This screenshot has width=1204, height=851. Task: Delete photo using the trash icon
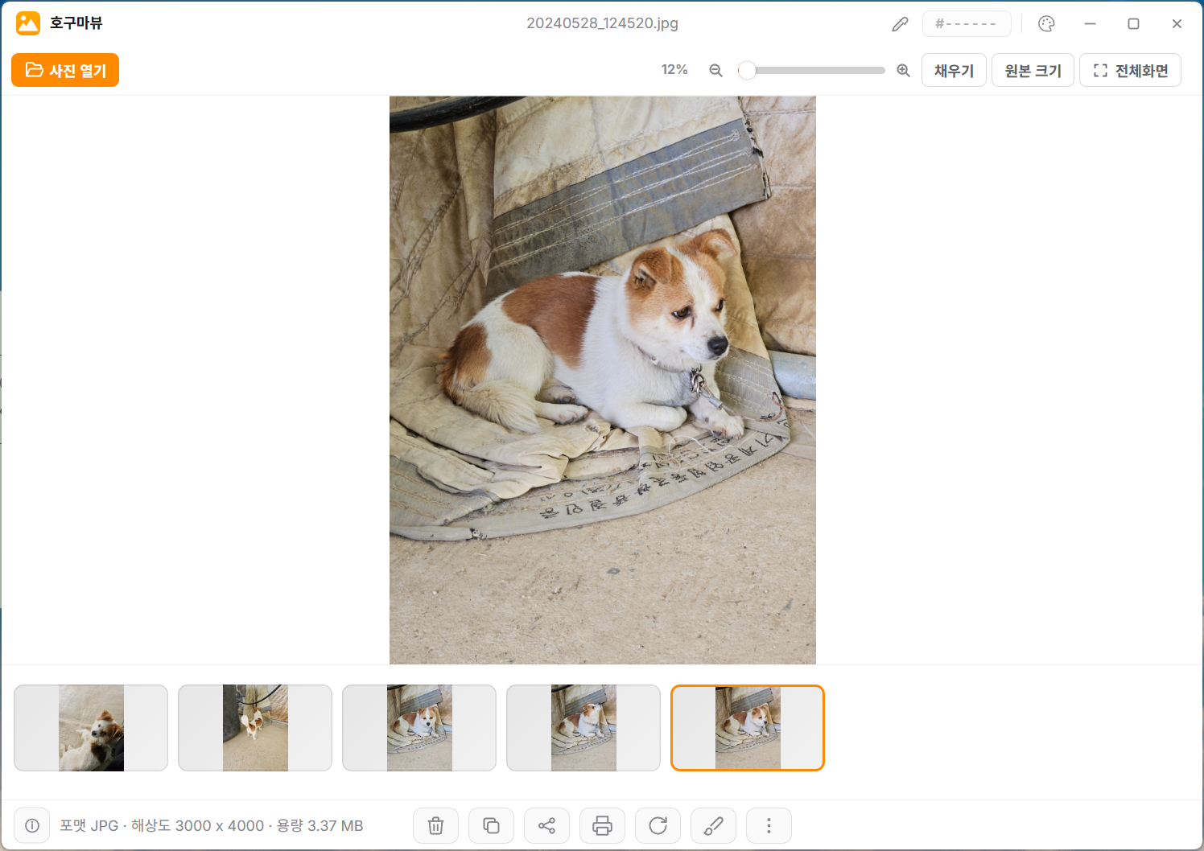tap(435, 825)
